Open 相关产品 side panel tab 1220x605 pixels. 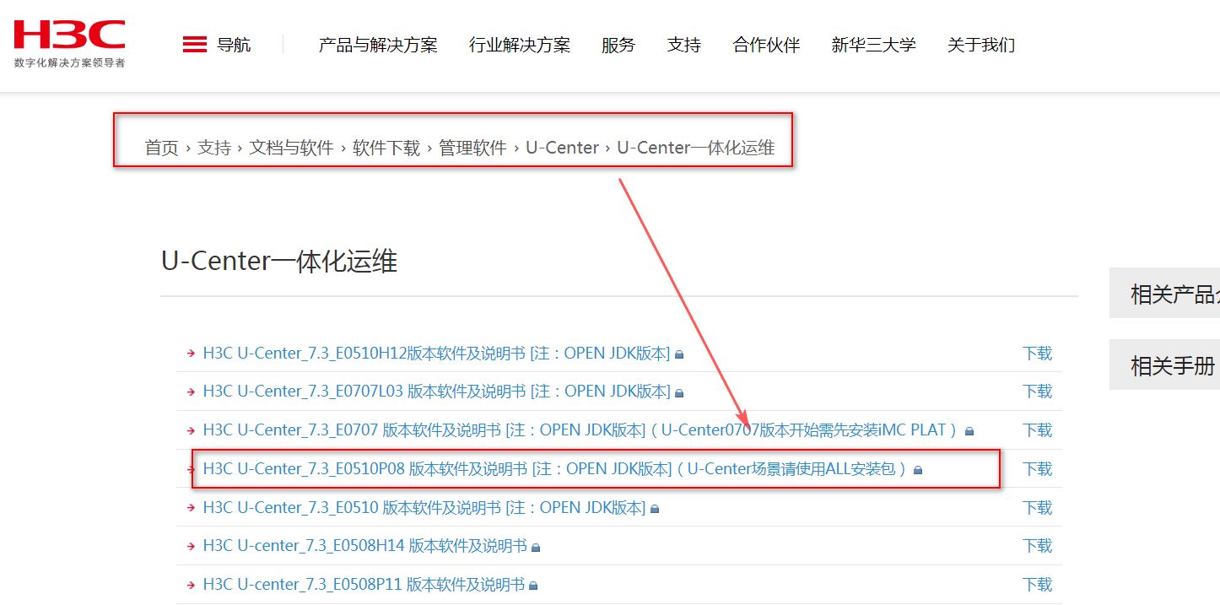[1164, 294]
